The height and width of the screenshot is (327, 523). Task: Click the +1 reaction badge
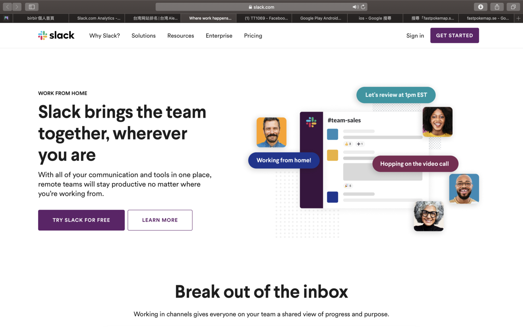(x=360, y=144)
